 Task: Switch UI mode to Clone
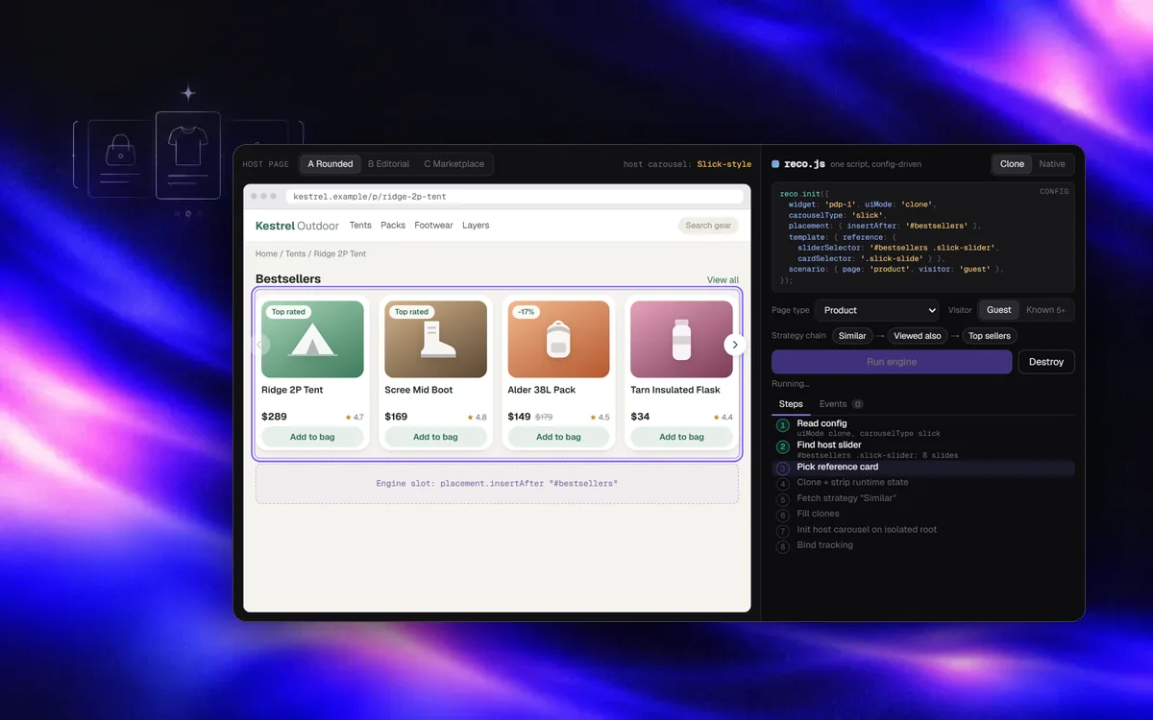[1012, 164]
